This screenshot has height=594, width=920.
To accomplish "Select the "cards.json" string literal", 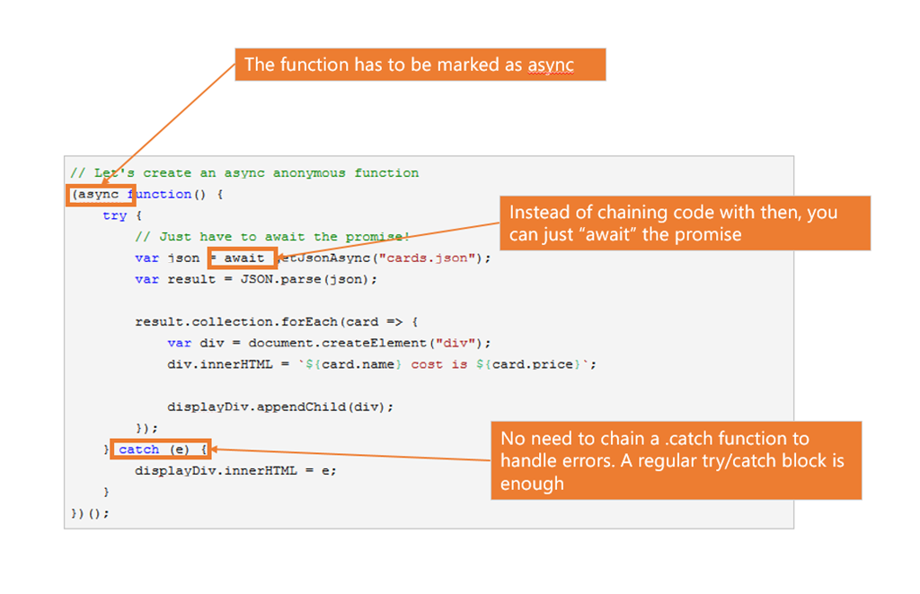I will (430, 258).
